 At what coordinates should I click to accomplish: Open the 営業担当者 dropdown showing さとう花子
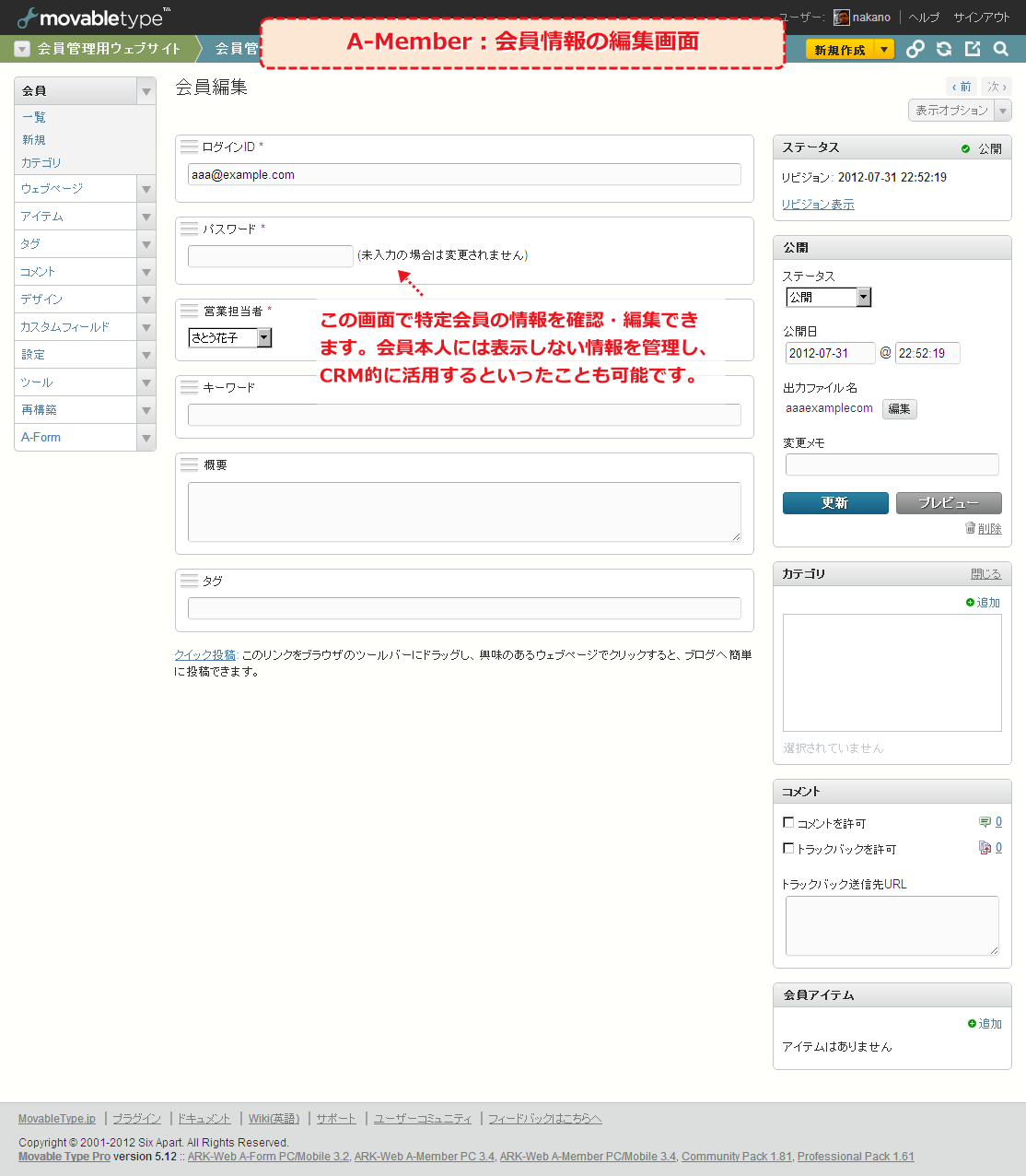click(x=230, y=338)
